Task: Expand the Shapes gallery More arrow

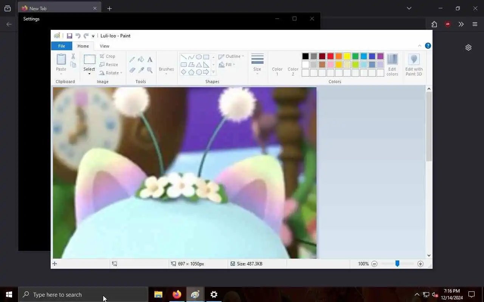Action: [x=213, y=72]
